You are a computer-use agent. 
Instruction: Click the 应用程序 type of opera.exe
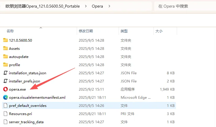click(x=128, y=89)
